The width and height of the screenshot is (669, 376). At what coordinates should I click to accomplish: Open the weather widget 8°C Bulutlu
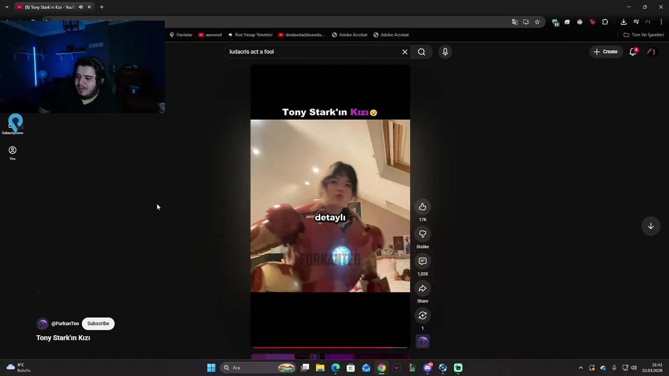pos(19,368)
